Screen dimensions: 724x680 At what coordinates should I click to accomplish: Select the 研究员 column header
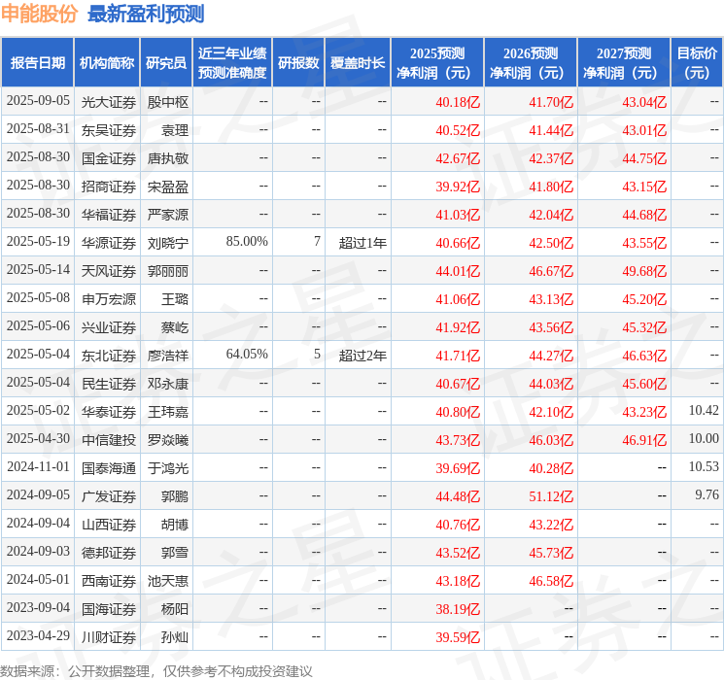pyautogui.click(x=166, y=63)
